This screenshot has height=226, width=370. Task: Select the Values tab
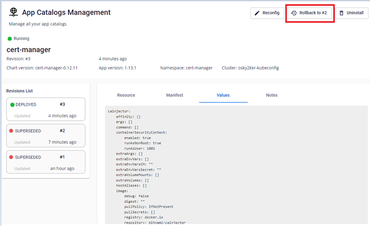pyautogui.click(x=223, y=95)
